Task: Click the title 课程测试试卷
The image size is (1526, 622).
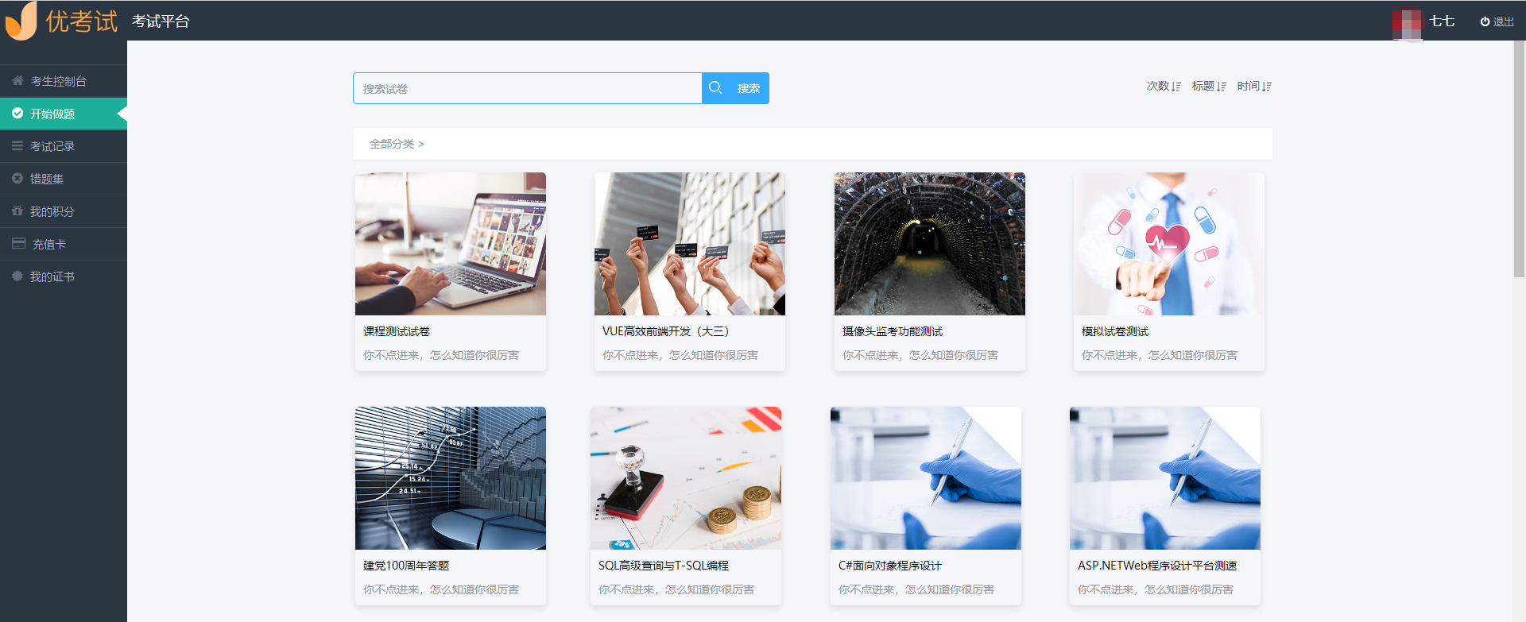Action: tap(397, 331)
